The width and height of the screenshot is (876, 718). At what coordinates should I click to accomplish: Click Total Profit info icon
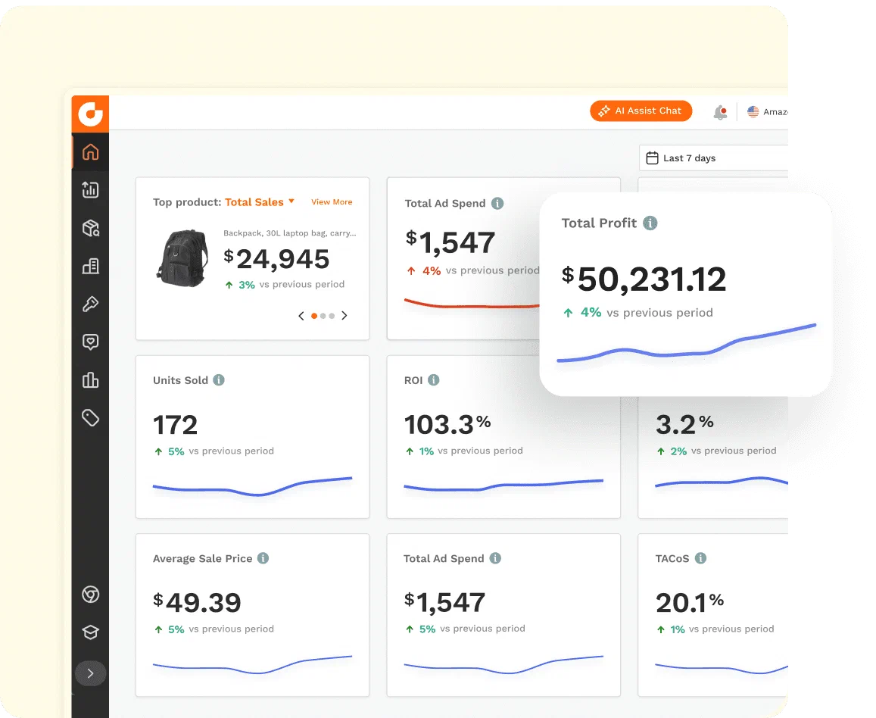click(x=650, y=223)
